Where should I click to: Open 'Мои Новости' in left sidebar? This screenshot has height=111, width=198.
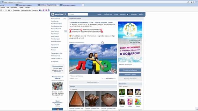tap(55, 34)
